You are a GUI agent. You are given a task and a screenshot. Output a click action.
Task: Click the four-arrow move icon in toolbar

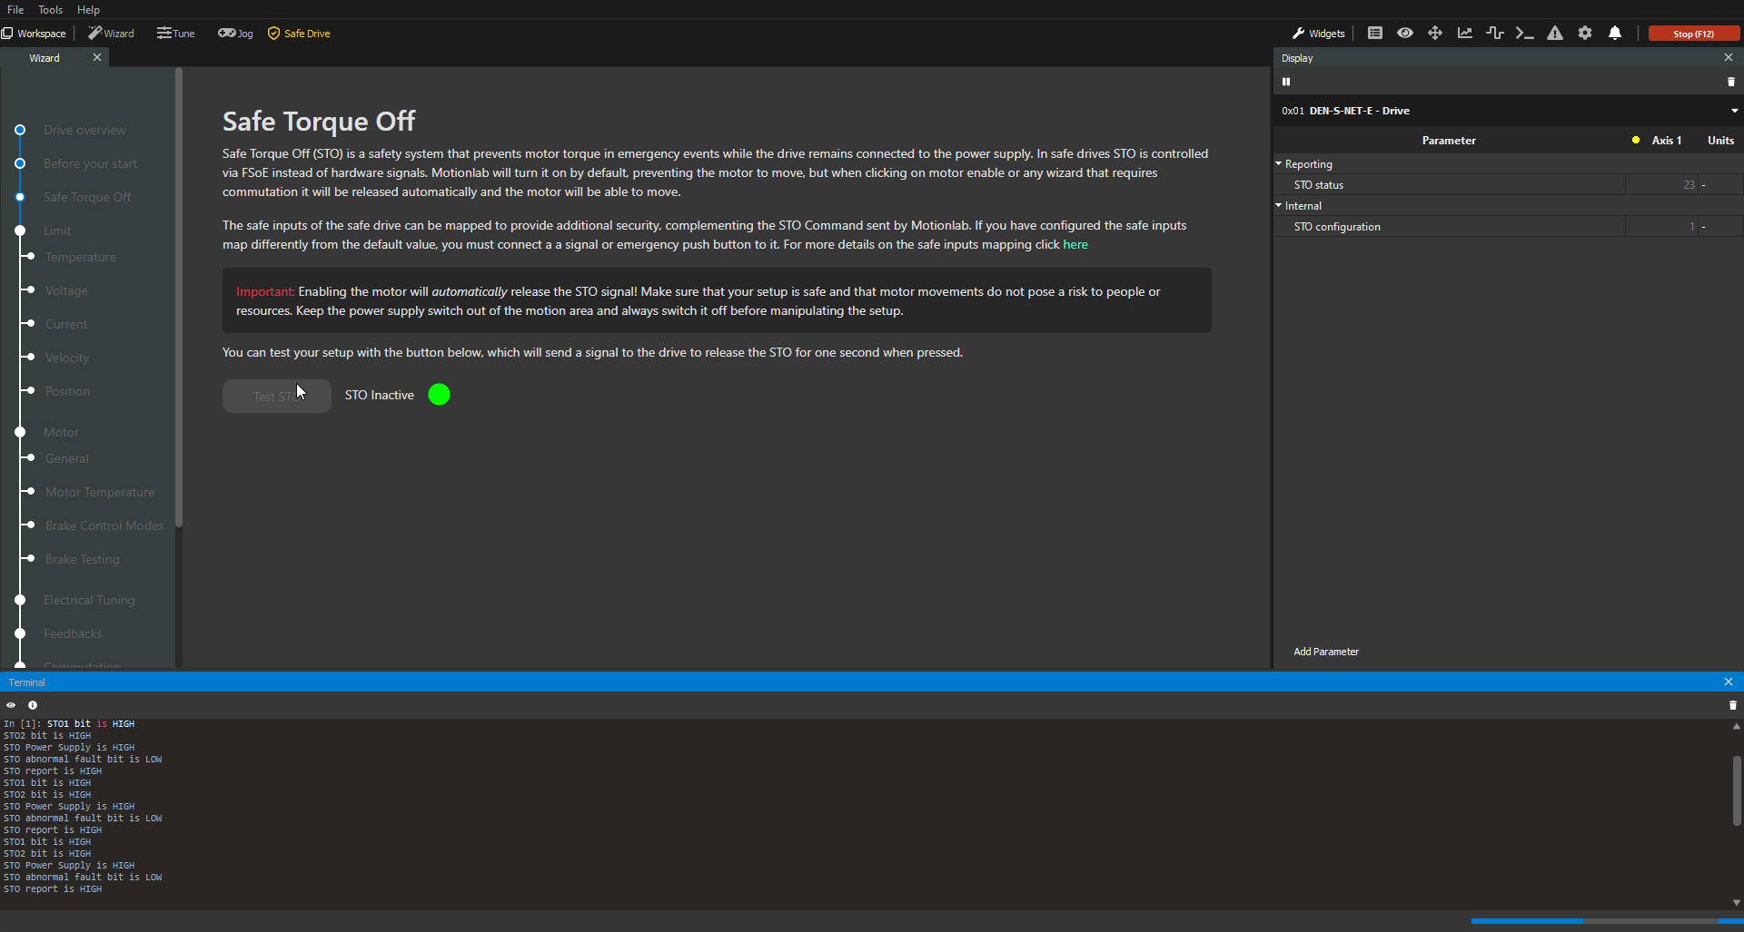pos(1435,34)
